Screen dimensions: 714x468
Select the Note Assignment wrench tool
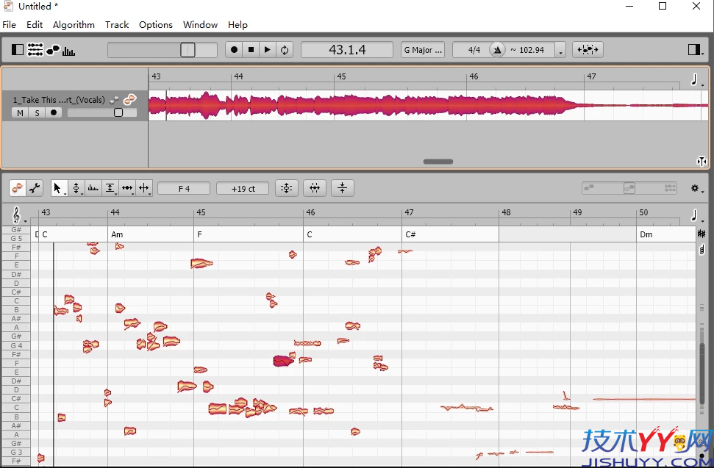click(x=34, y=188)
